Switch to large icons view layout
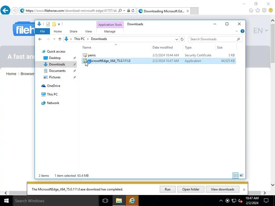The image size is (275, 206). (x=241, y=175)
